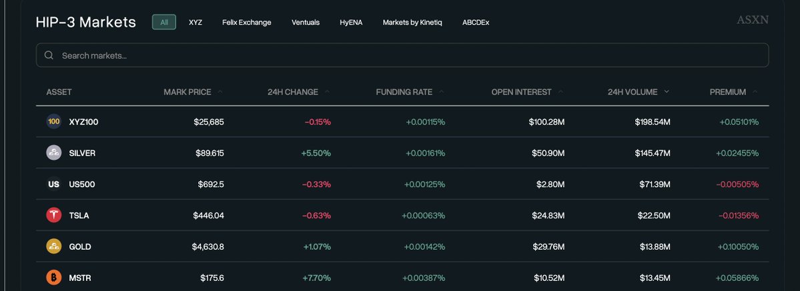Click the +0.00387% funding rate
Viewport: 800px width, 291px height.
pyautogui.click(x=424, y=278)
